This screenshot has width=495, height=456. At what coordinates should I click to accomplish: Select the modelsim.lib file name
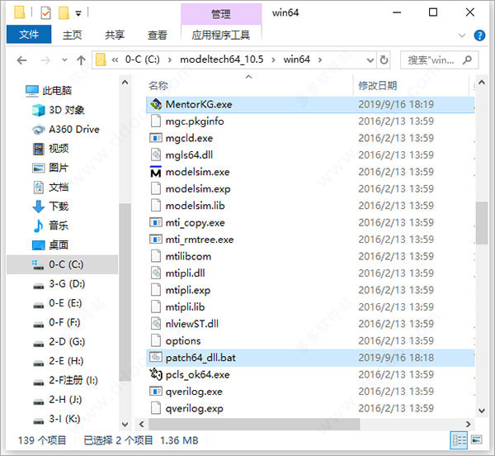point(195,206)
